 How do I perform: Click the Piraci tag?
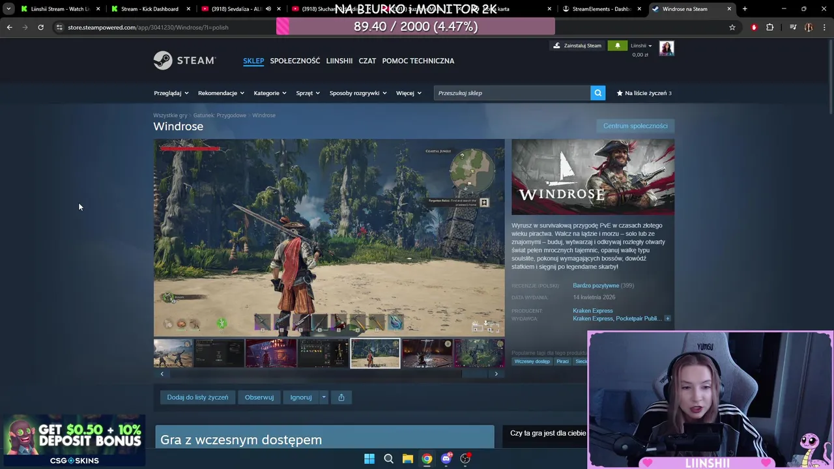tap(562, 362)
